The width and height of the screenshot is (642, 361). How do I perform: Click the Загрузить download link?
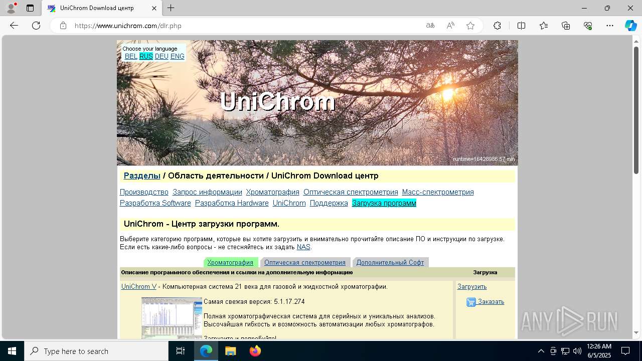472,286
